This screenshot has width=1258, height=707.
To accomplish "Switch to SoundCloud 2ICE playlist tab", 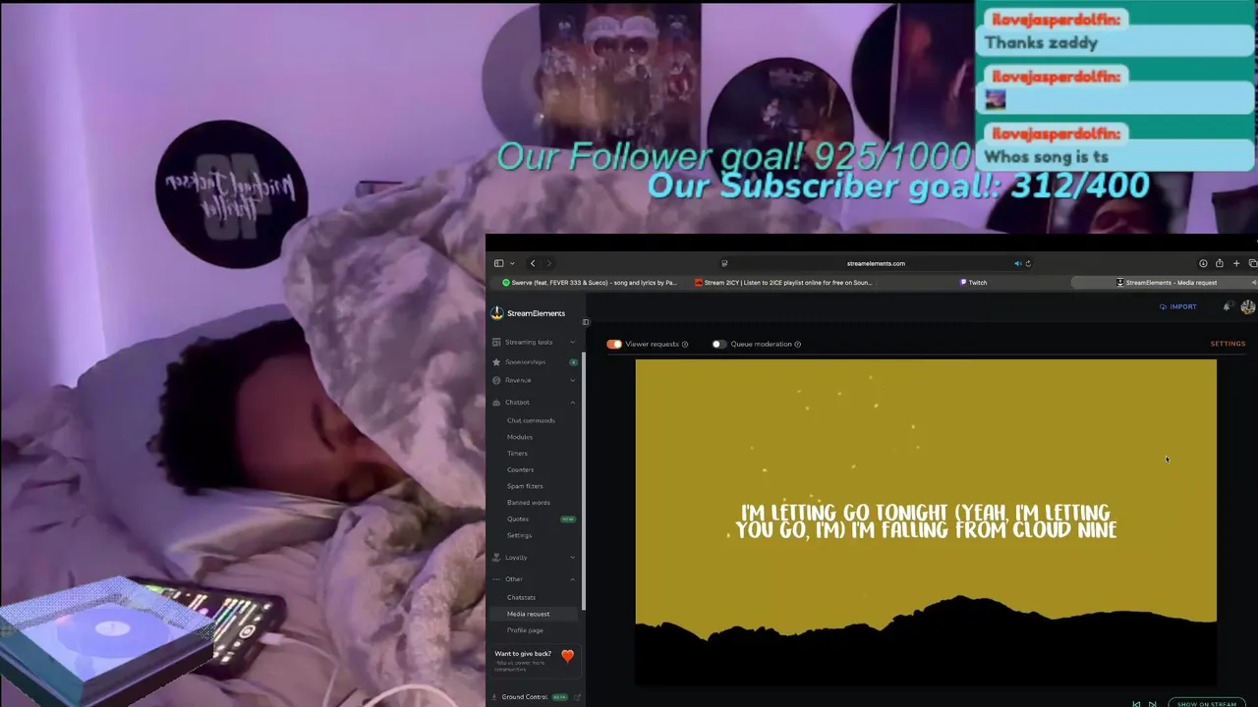I will [x=782, y=283].
